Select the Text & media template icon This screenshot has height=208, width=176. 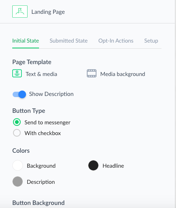coord(17,73)
